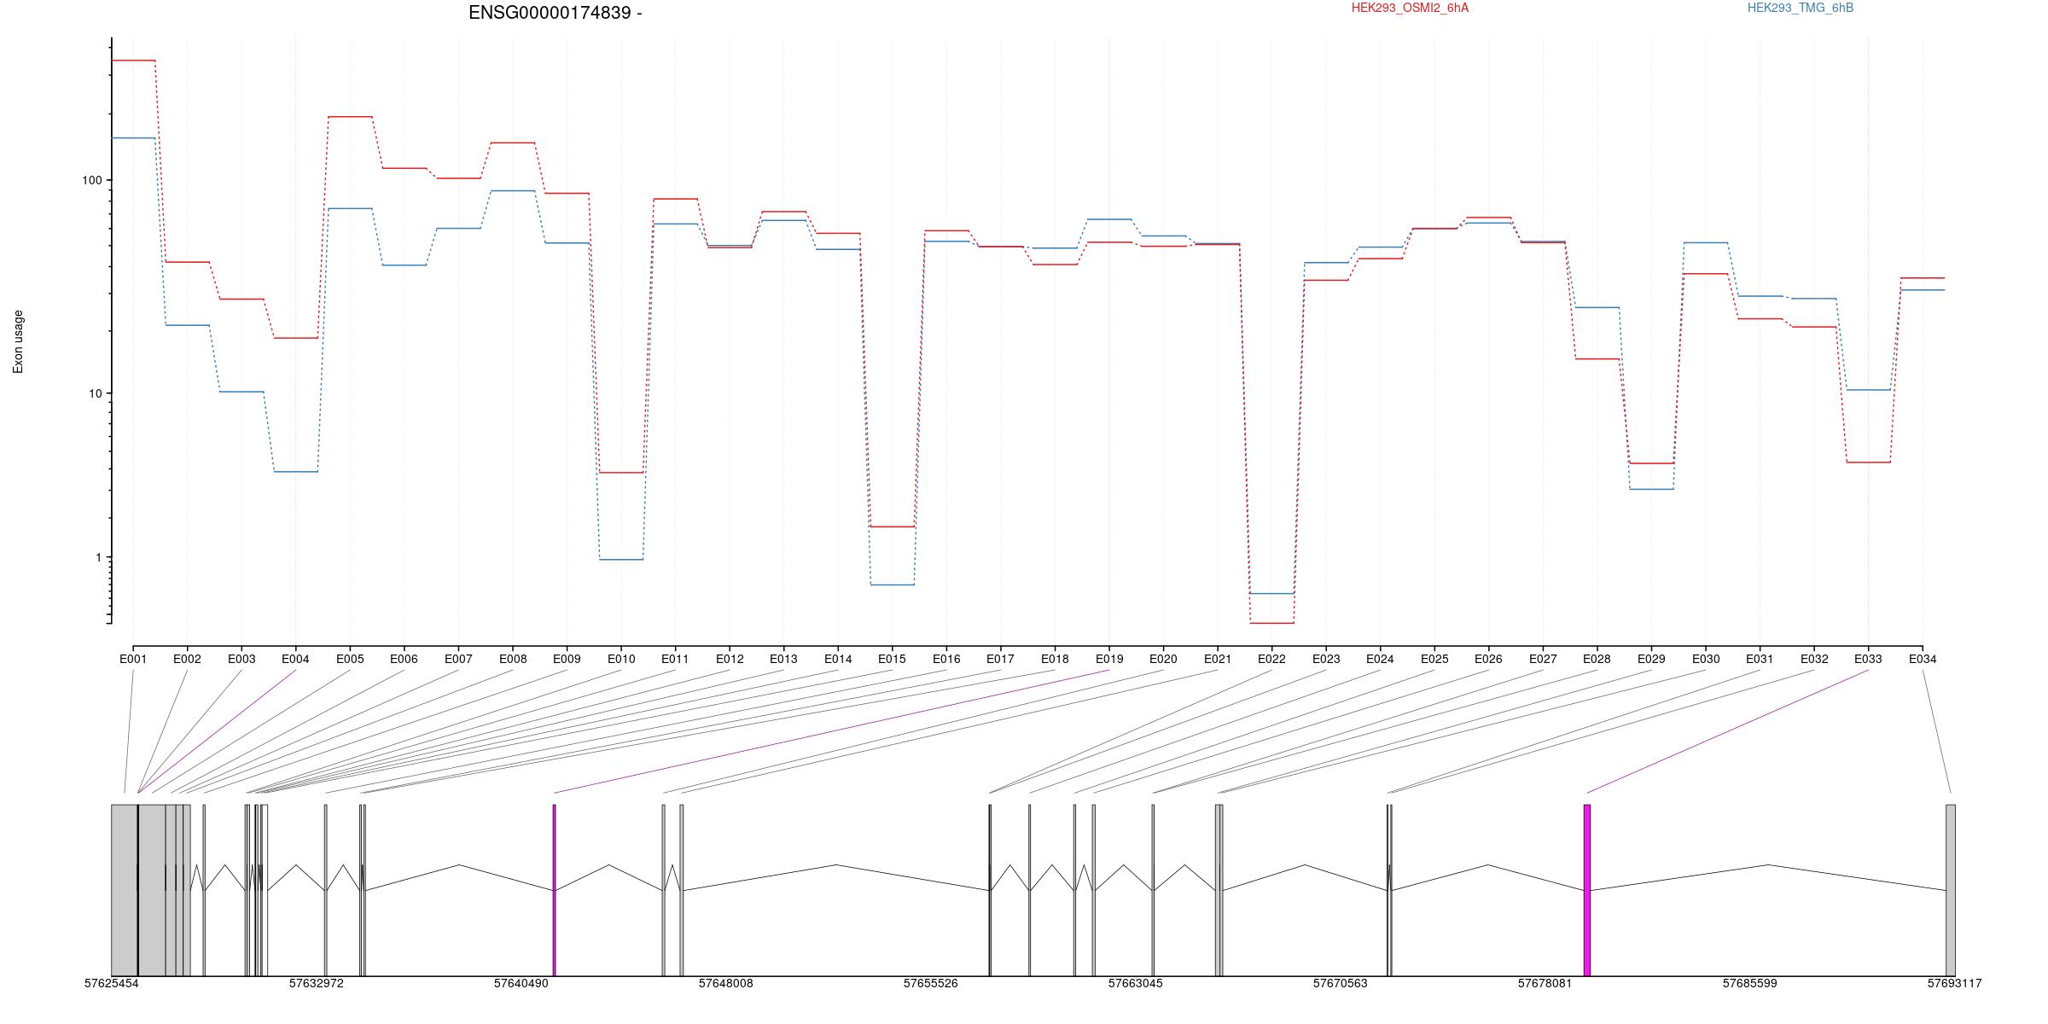Click genomic coordinate 57648008

[725, 983]
